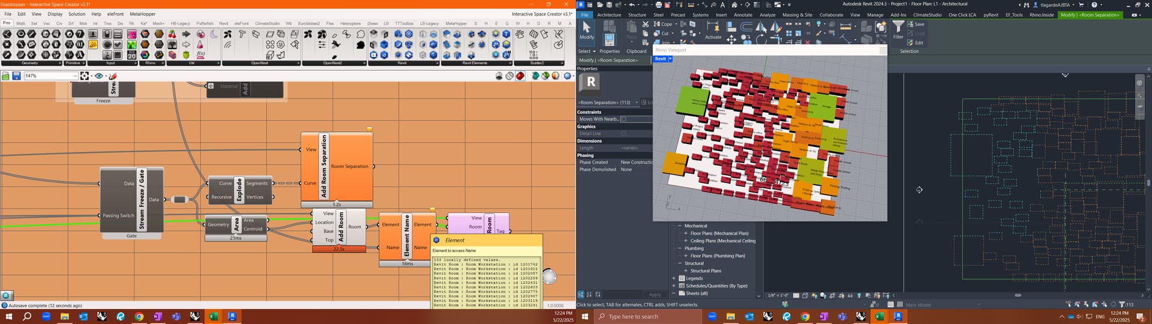The image size is (1152, 324).
Task: Click the Undo arrow in Revit quick access toolbar
Action: coord(632,5)
